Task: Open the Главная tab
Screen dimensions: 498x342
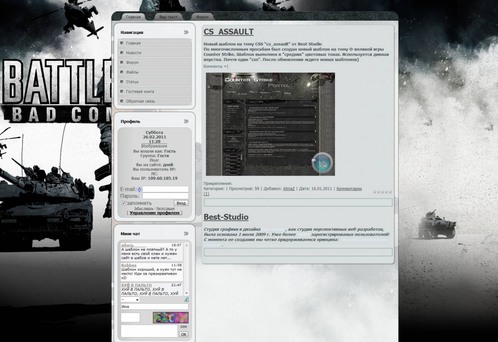Action: click(133, 17)
